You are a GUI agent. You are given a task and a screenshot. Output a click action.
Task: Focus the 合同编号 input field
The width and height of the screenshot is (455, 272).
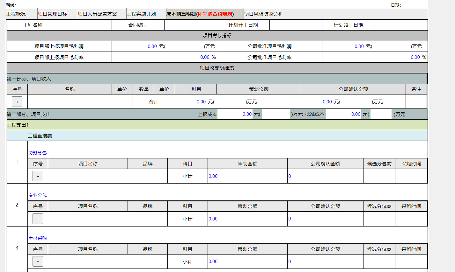tap(190, 25)
